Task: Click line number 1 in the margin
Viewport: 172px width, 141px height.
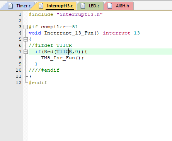Action: (x=20, y=14)
